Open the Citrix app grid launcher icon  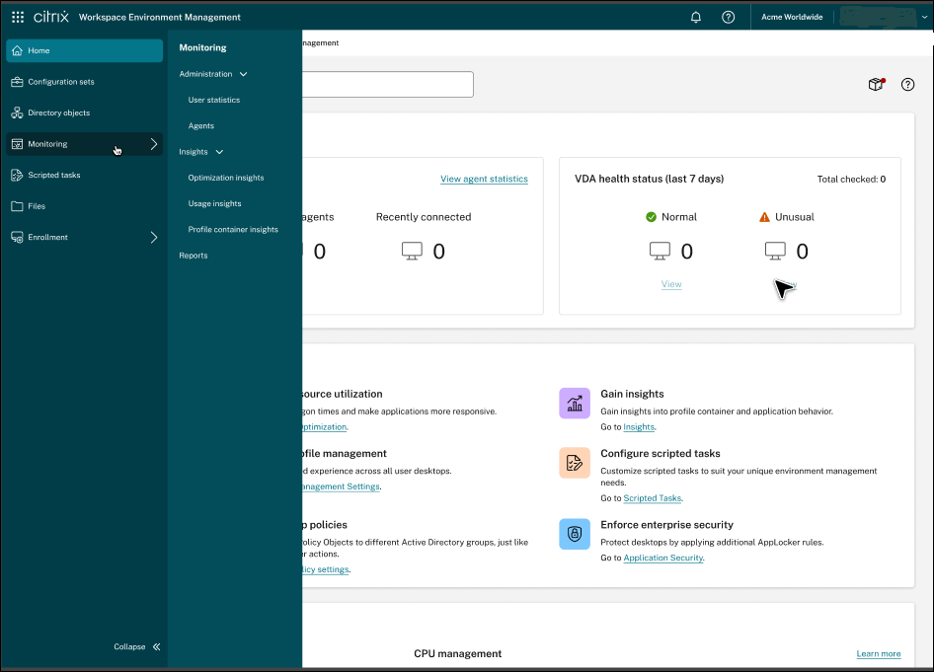click(x=18, y=17)
